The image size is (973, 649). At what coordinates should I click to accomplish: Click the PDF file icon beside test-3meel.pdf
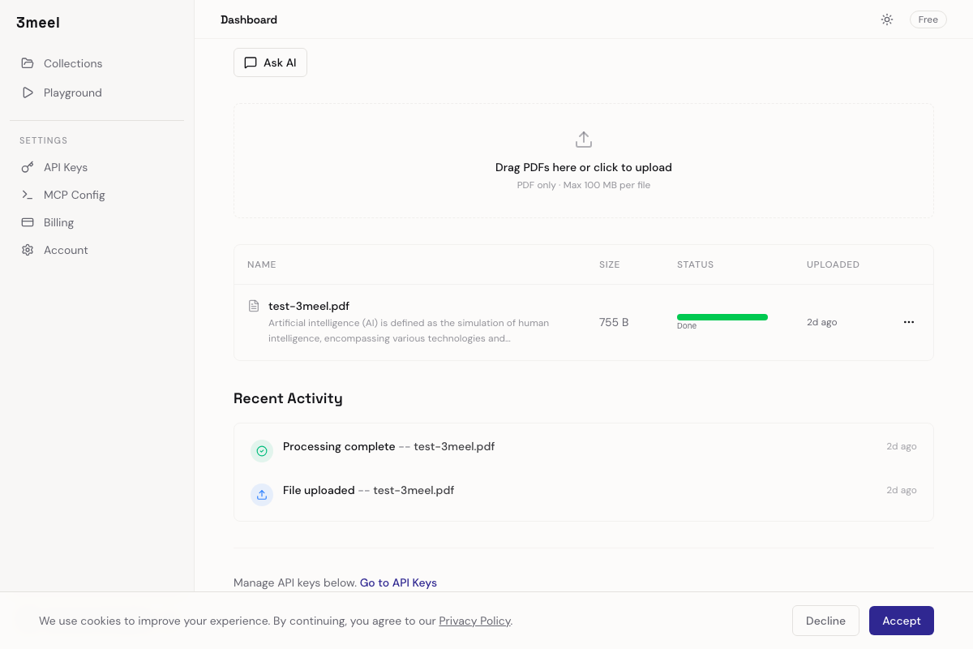click(x=254, y=306)
